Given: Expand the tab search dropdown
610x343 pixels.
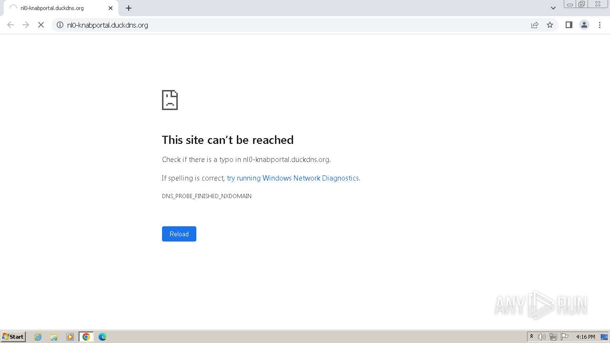Looking at the screenshot, I should tap(553, 8).
